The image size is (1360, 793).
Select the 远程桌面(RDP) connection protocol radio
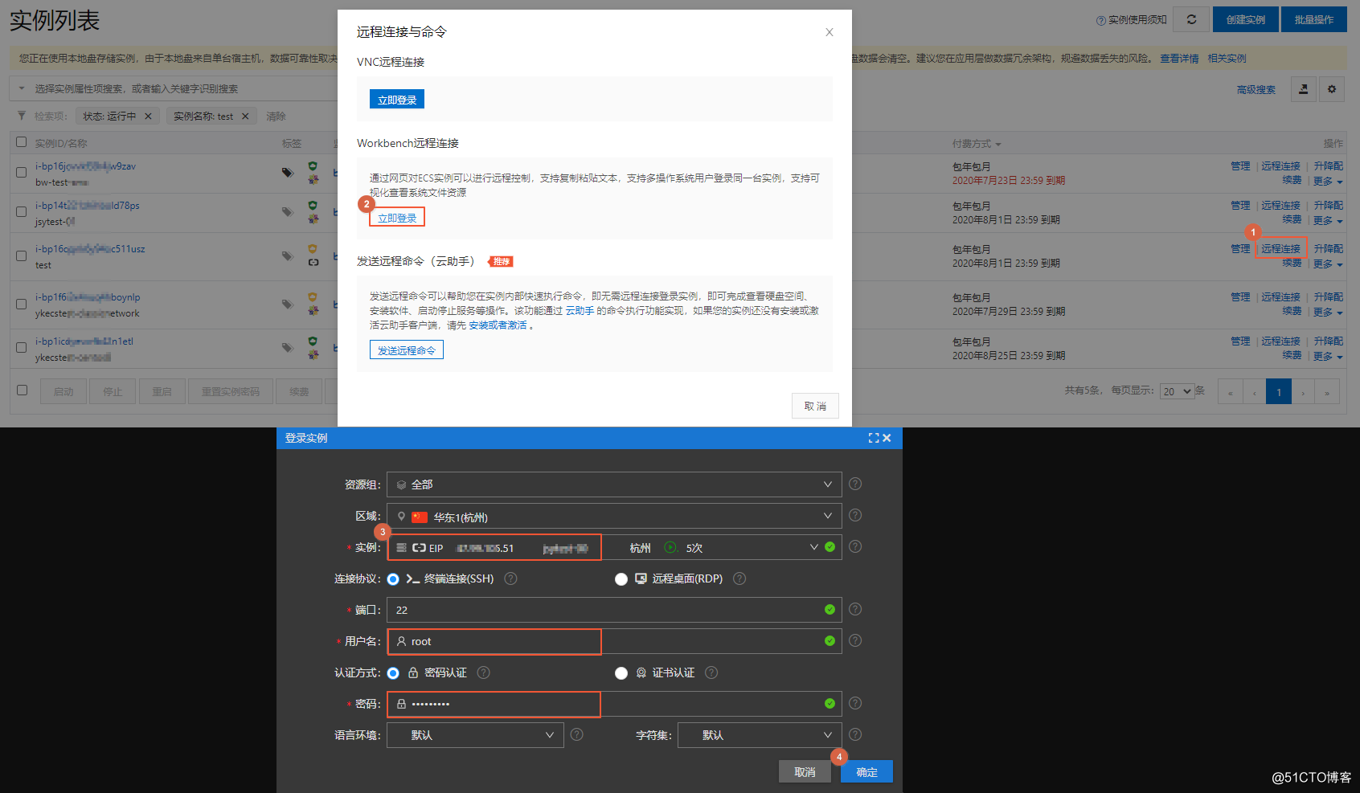click(621, 578)
